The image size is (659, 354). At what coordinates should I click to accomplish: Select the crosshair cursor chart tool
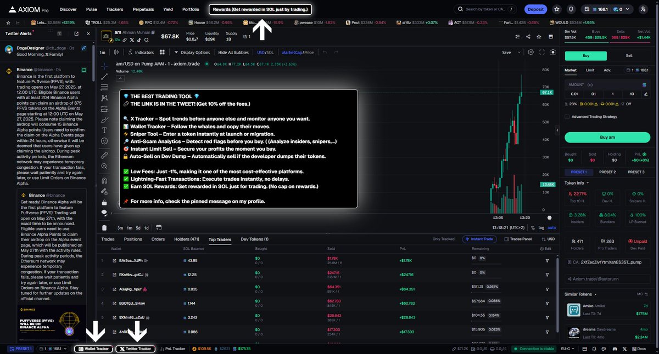104,66
